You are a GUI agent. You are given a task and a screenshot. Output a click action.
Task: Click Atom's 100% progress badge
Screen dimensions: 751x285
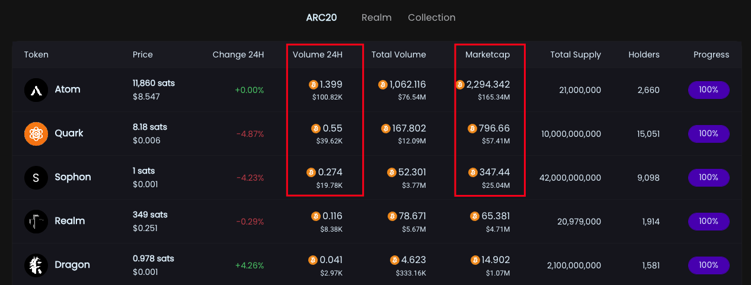click(x=708, y=90)
